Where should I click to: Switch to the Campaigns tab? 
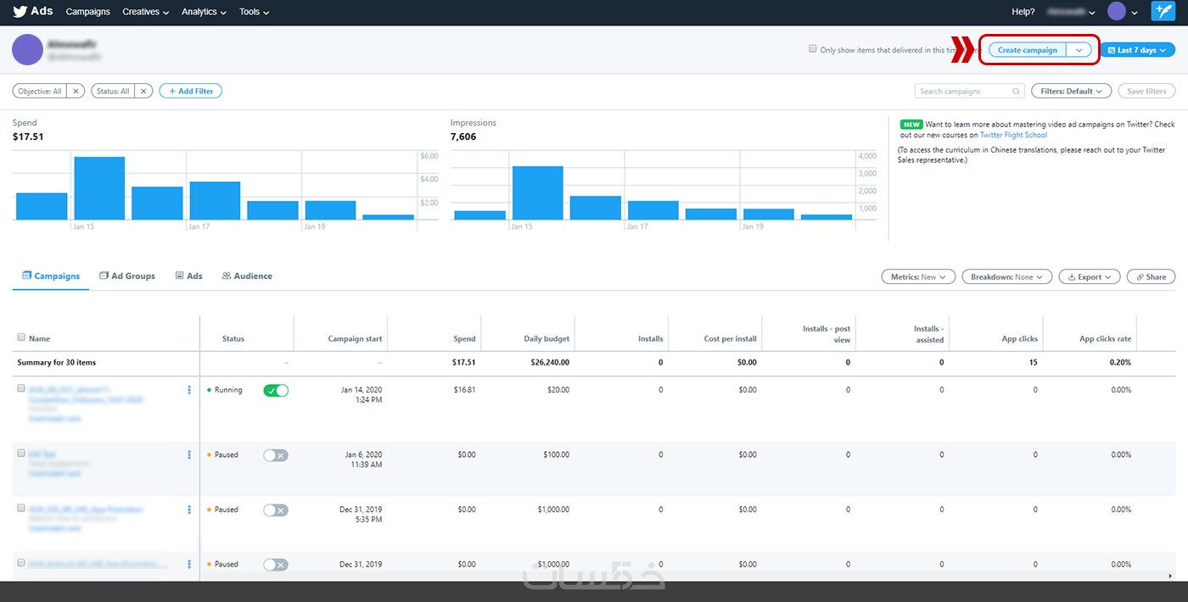click(51, 276)
